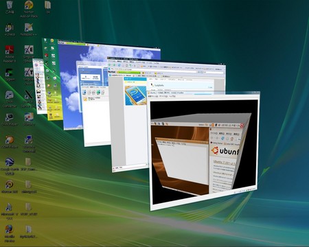The height and width of the screenshot is (247, 309).
Task: Click the Norton toolbar logo in the Firefox window
Action: tap(112, 71)
